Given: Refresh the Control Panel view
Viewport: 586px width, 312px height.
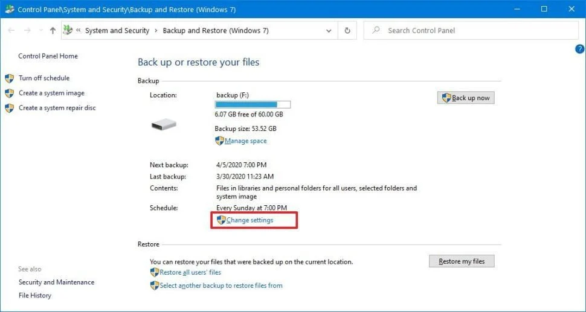Looking at the screenshot, I should (347, 30).
